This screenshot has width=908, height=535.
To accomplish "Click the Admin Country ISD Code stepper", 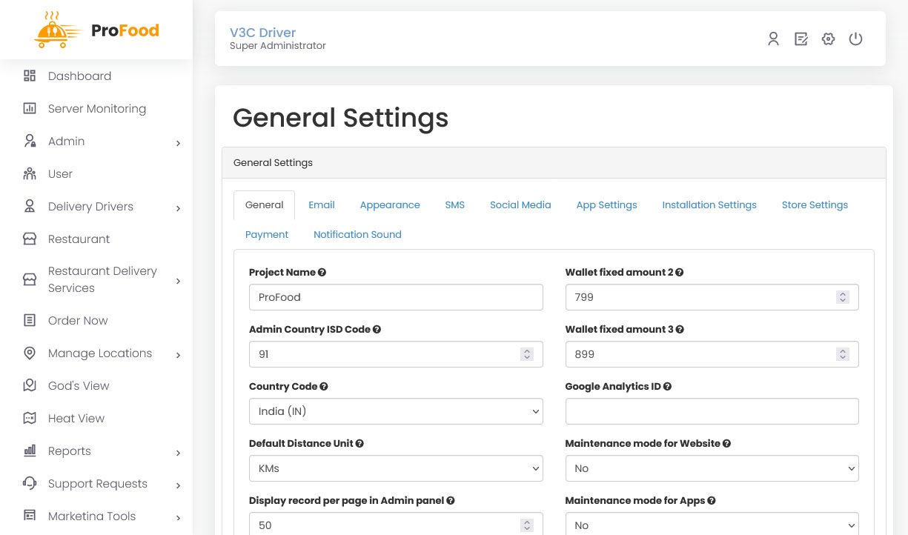I will click(x=526, y=355).
